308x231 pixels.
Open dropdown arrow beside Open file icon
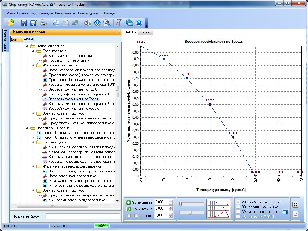coord(17,23)
